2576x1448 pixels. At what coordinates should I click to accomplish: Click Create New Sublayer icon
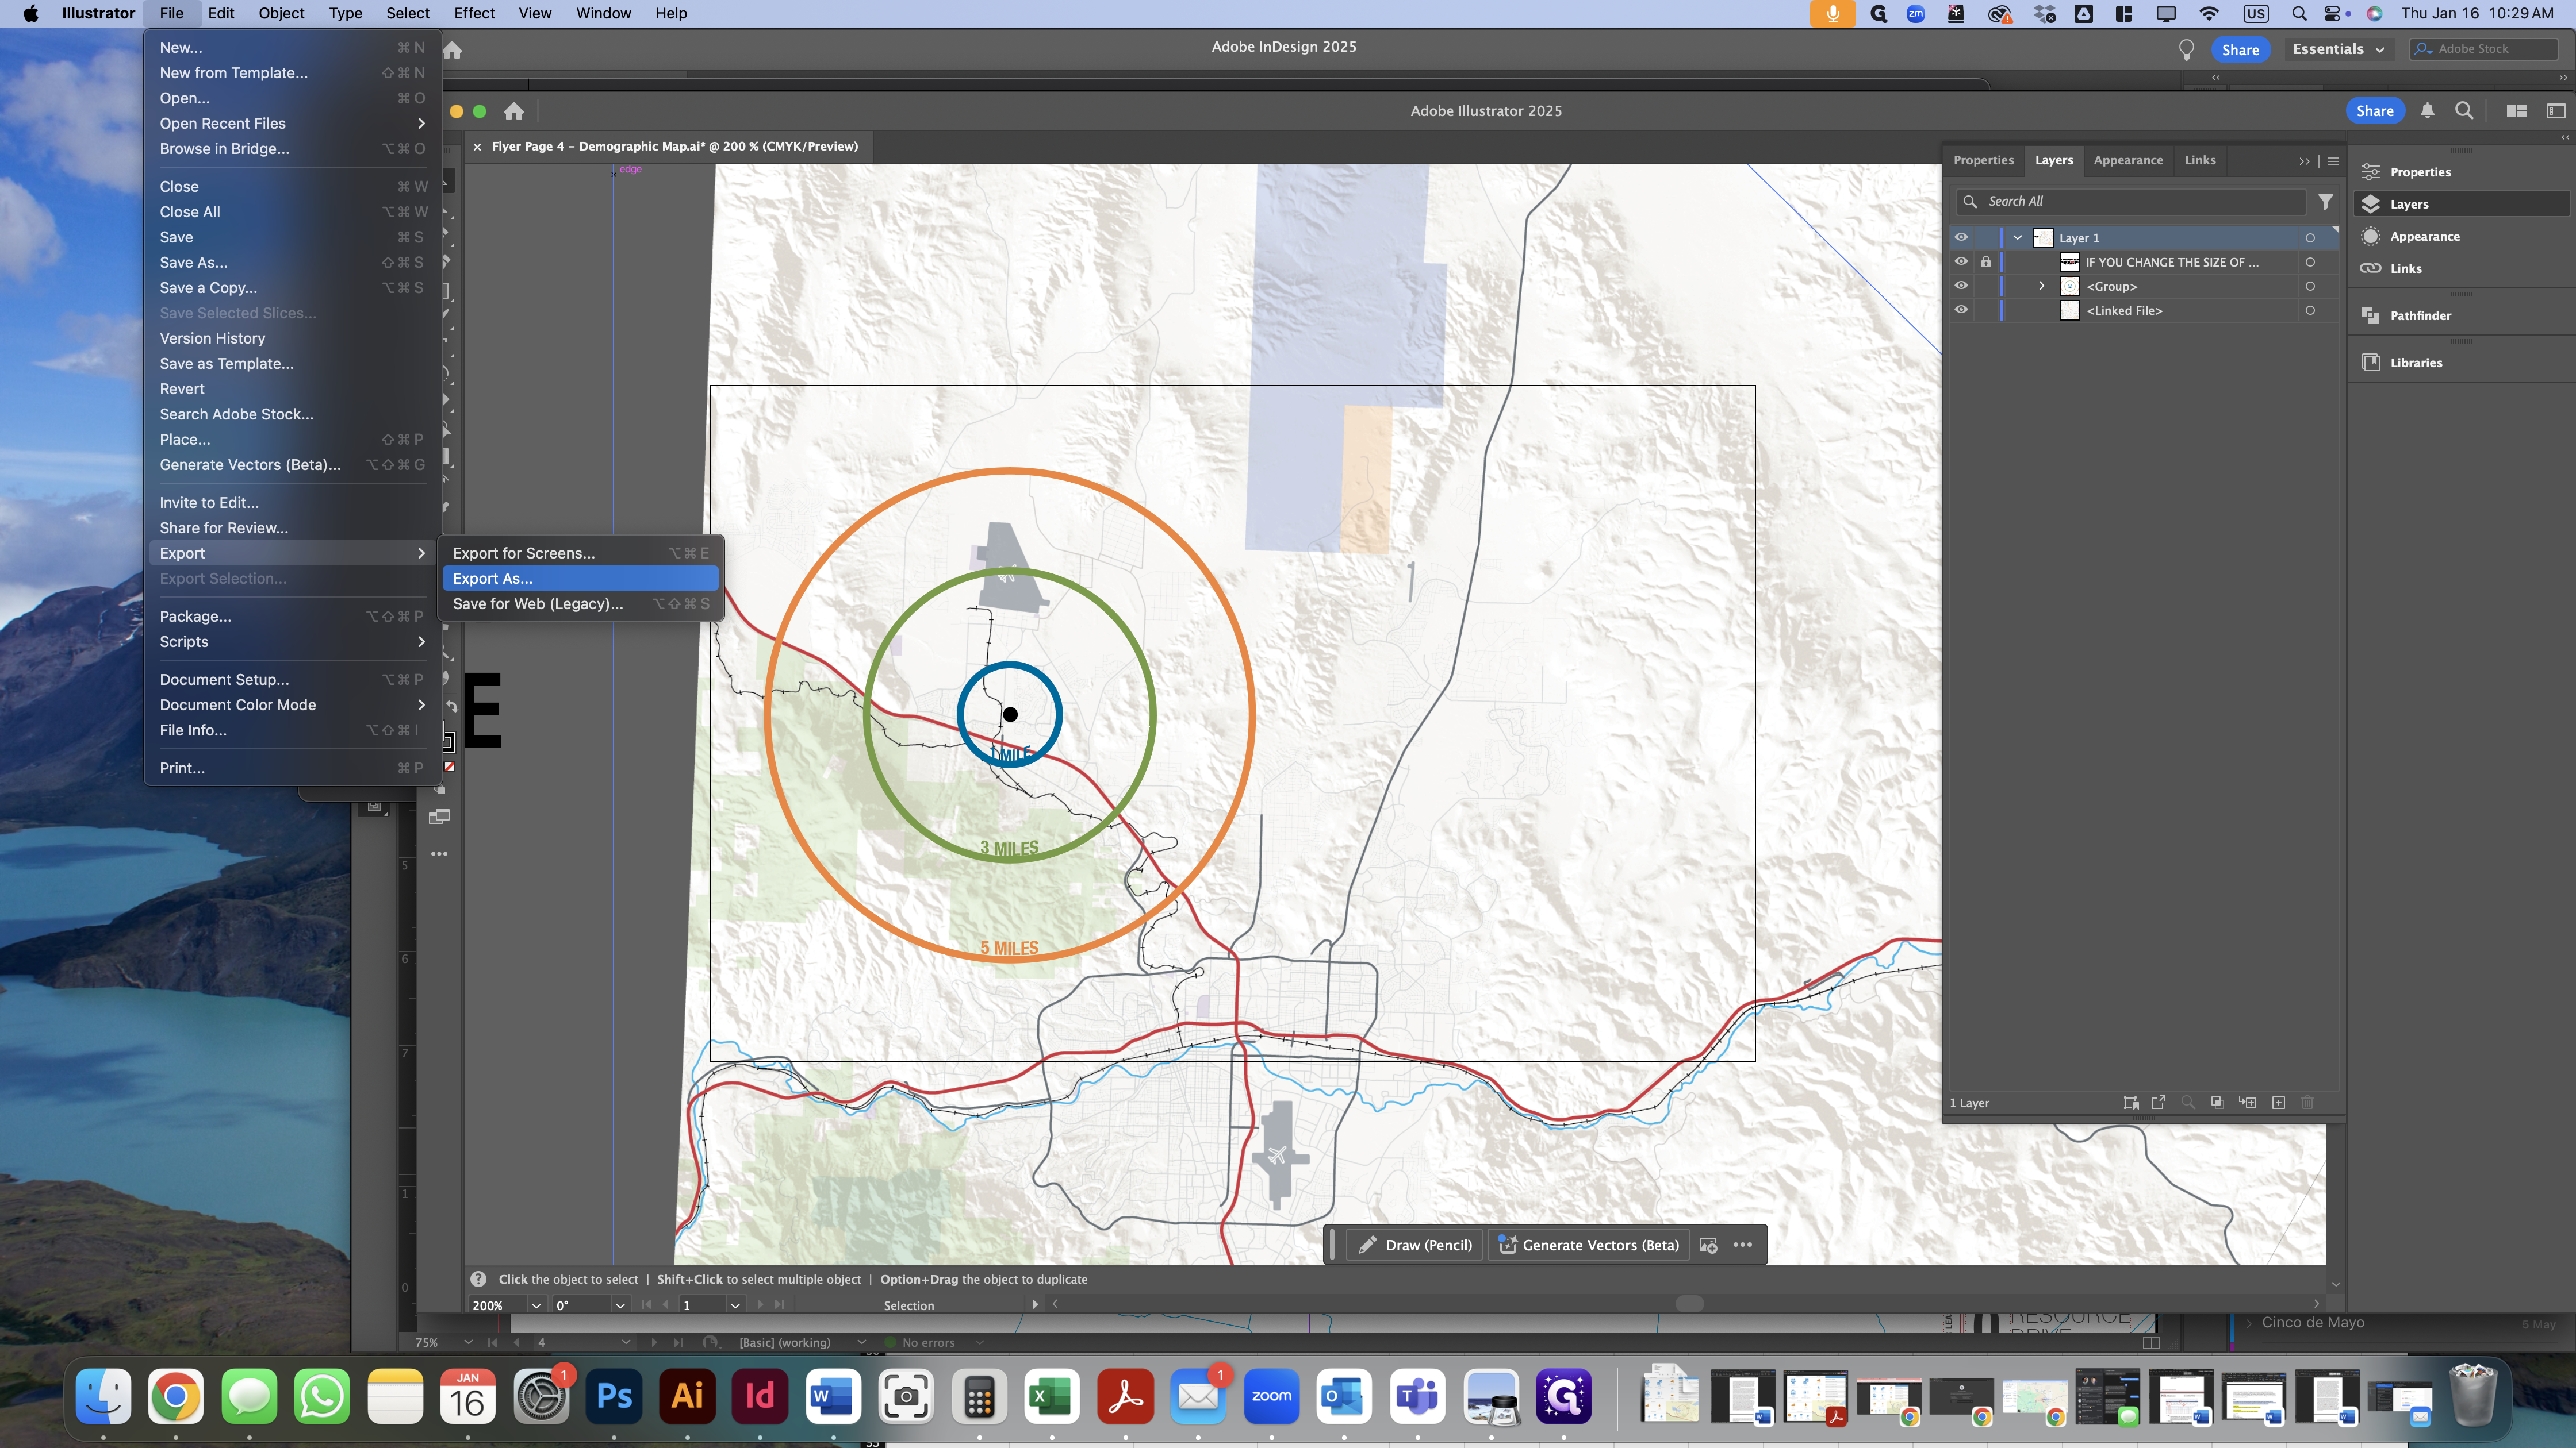point(2247,1102)
